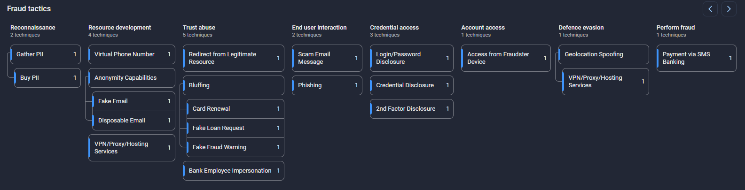Select Fake Loan Request item
This screenshot has height=190, width=745.
click(x=235, y=128)
